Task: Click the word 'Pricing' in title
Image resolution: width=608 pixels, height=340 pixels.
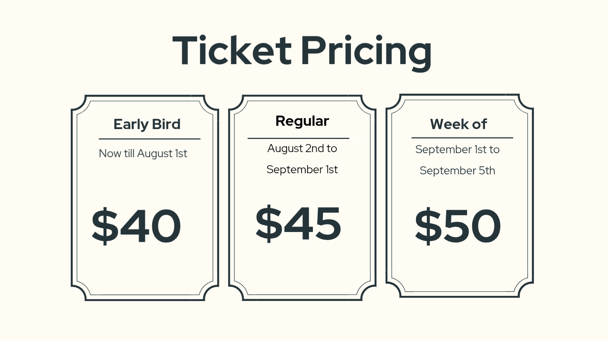Action: point(366,51)
